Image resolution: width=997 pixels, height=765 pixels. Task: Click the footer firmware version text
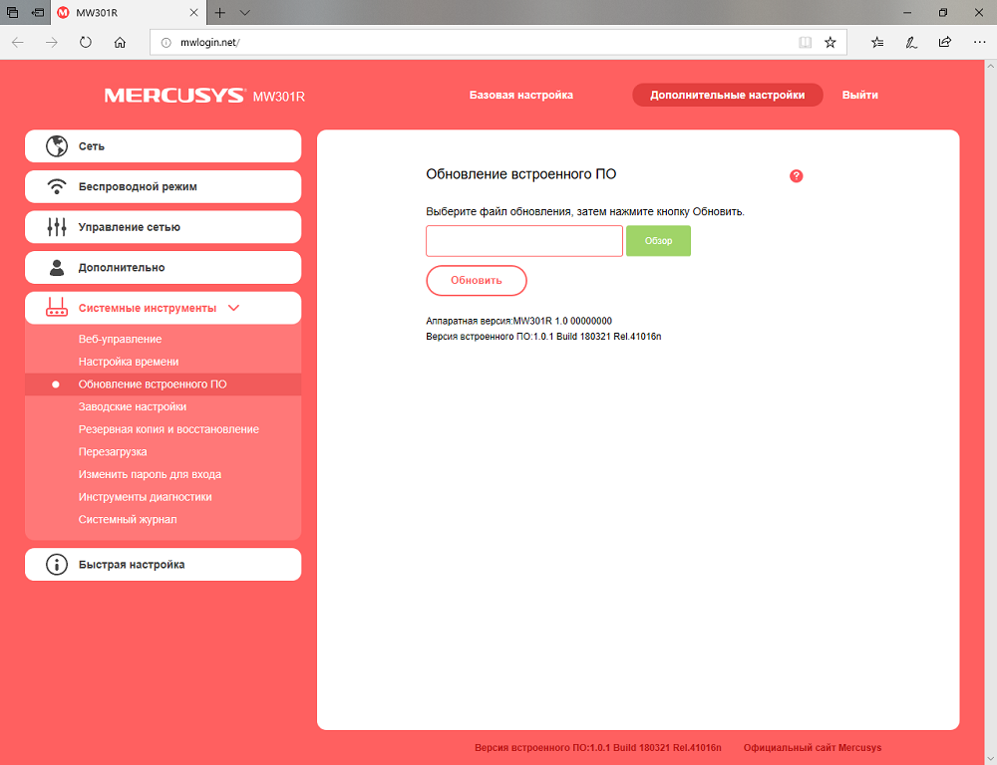click(598, 748)
